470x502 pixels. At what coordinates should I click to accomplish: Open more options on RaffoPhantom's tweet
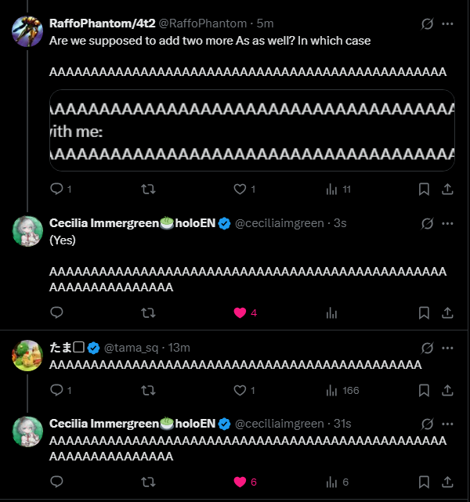(x=447, y=23)
